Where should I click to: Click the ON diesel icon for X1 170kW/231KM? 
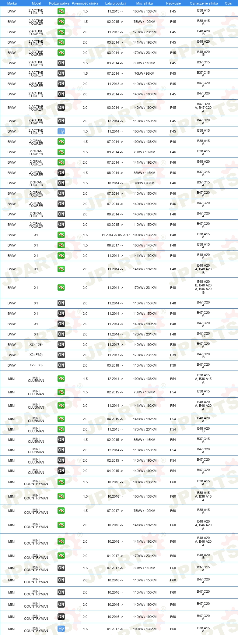61,334
